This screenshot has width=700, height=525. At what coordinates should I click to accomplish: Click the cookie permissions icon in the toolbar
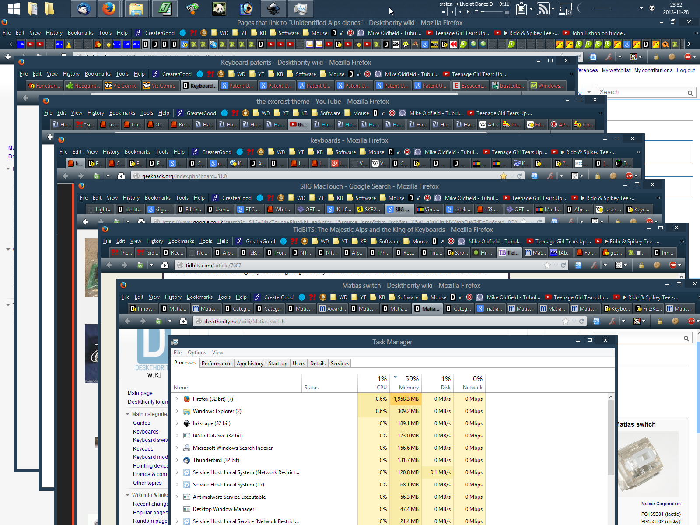[x=676, y=321]
